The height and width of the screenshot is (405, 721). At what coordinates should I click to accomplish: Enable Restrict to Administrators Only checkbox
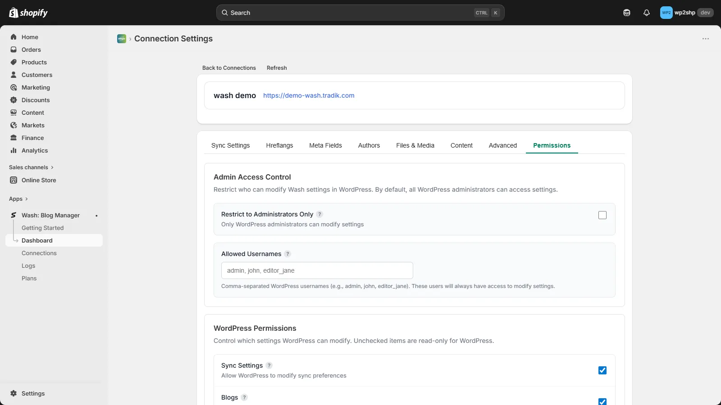[x=602, y=215]
